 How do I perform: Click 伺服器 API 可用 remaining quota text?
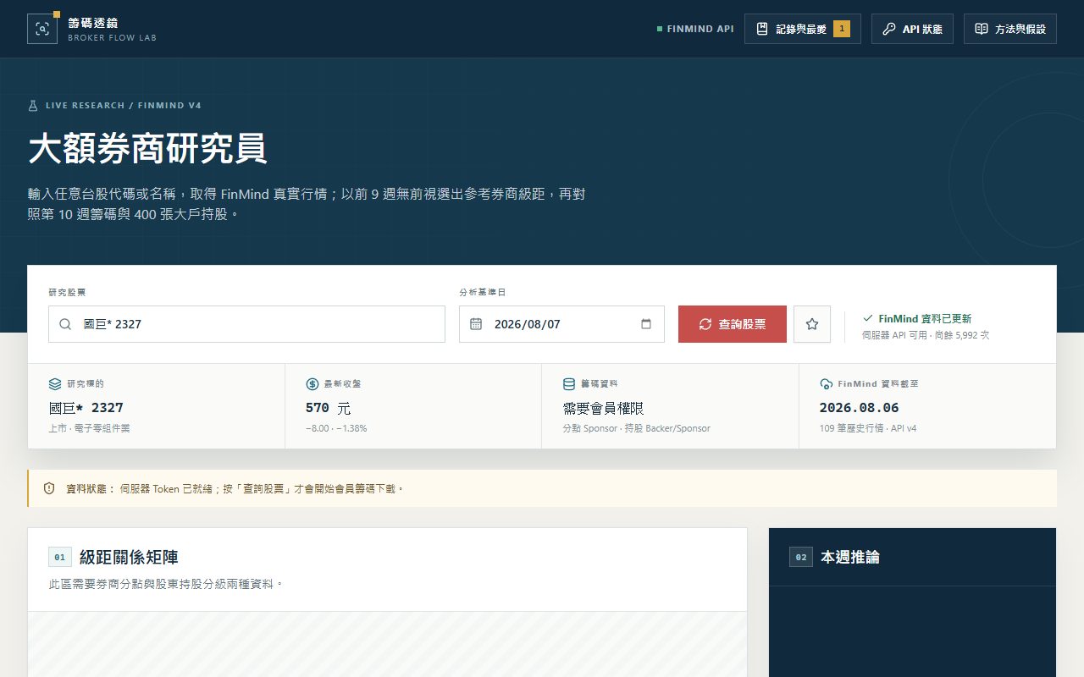tap(926, 335)
